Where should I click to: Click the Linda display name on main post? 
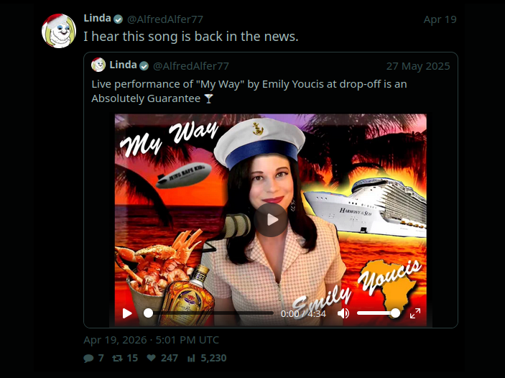coord(97,19)
